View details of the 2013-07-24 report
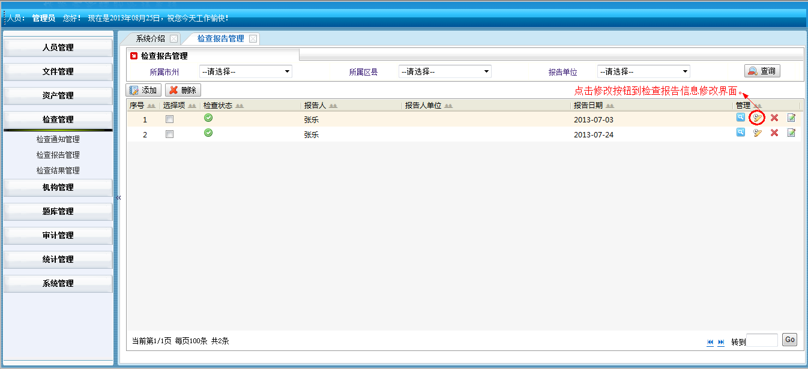Screen dimensions: 808x369 coord(741,133)
